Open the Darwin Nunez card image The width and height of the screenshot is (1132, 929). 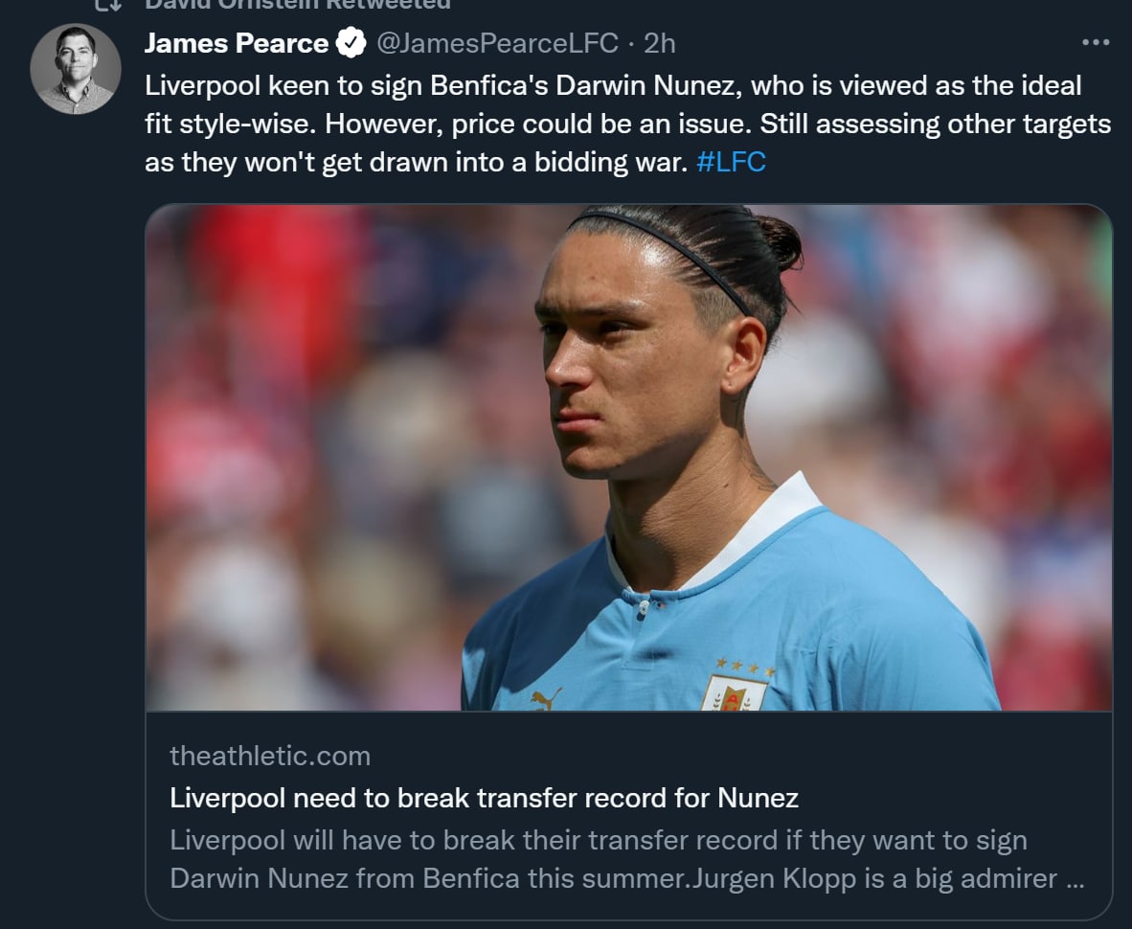tap(629, 458)
